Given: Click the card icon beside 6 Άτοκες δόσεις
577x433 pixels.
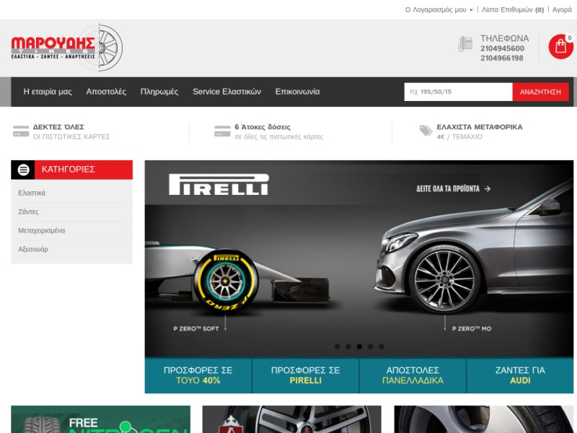Looking at the screenshot, I should [222, 131].
